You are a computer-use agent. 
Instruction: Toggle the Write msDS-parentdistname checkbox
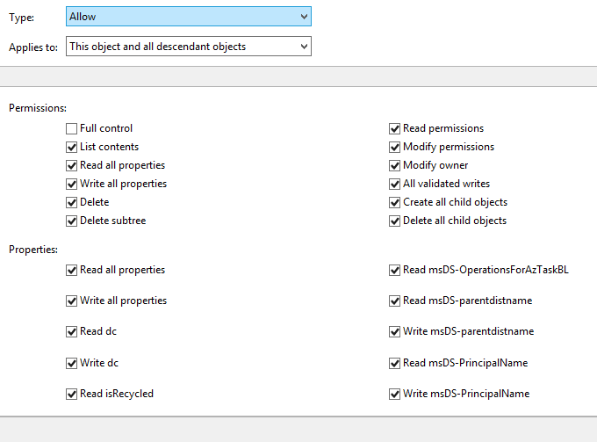click(x=395, y=332)
